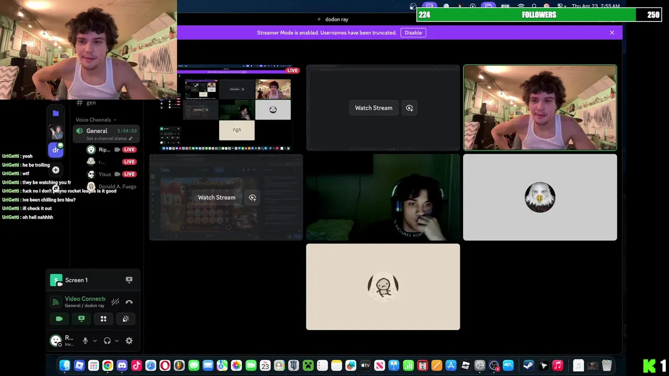Open Trash in the dock

(x=607, y=366)
